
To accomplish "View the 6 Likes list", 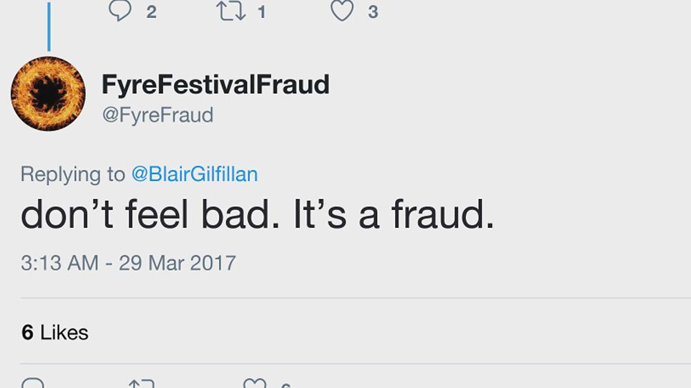I will [x=55, y=333].
